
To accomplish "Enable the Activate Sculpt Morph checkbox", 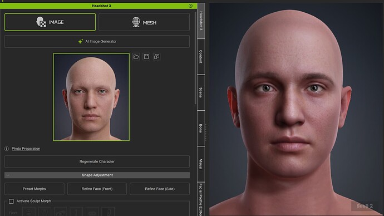I will coord(11,202).
